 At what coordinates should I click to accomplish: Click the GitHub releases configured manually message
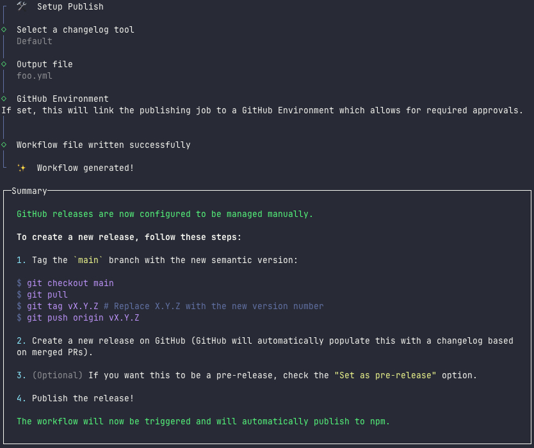[165, 214]
